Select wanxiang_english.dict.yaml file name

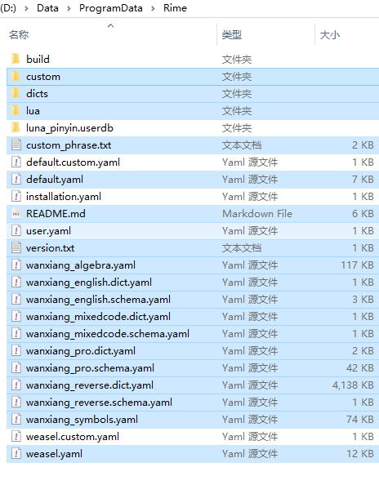[89, 282]
